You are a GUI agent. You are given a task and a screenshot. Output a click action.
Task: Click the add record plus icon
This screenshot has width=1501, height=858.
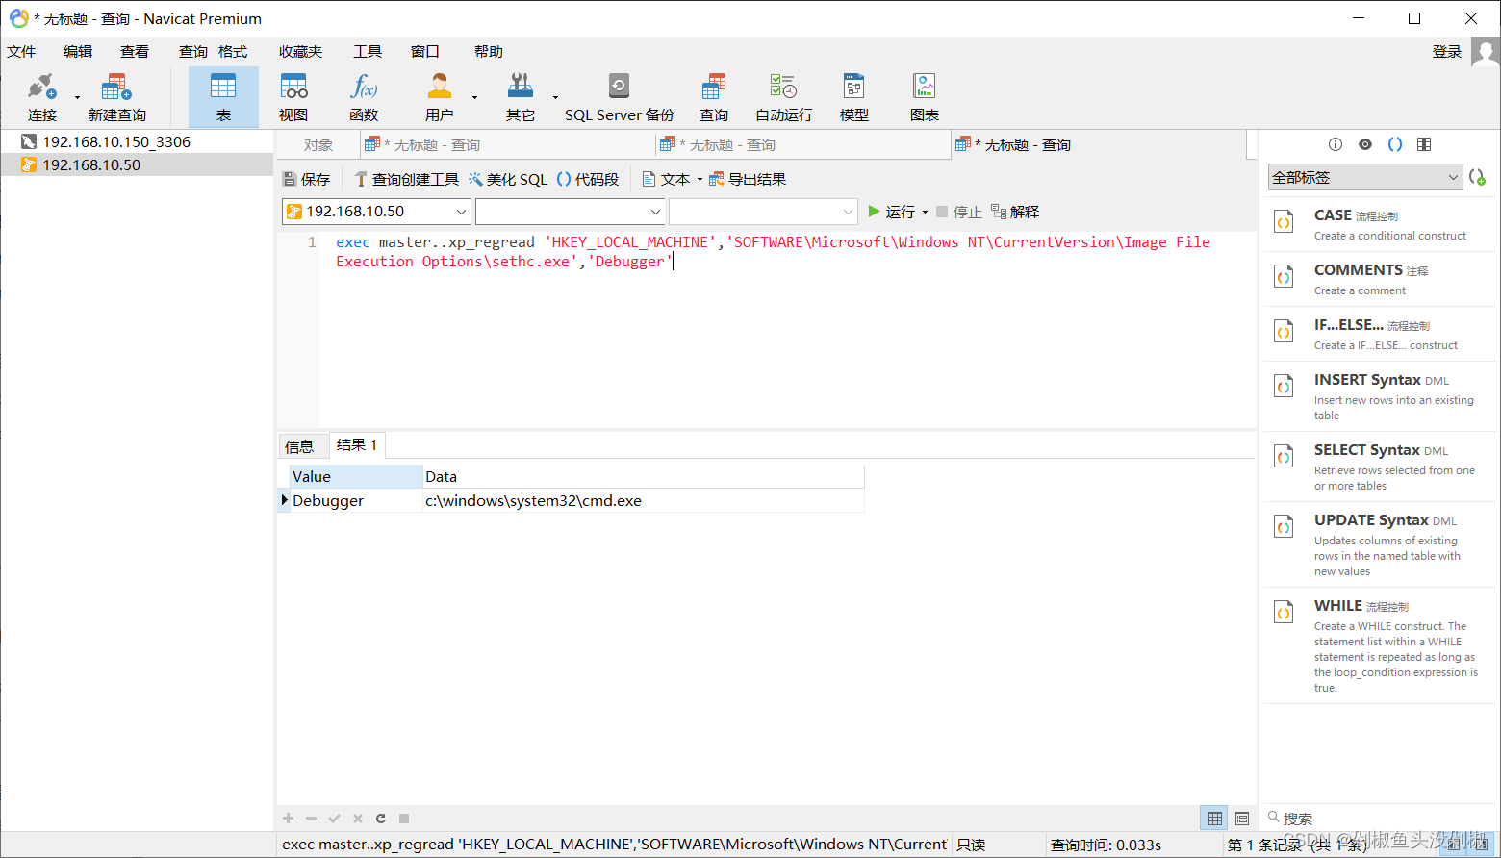click(288, 819)
